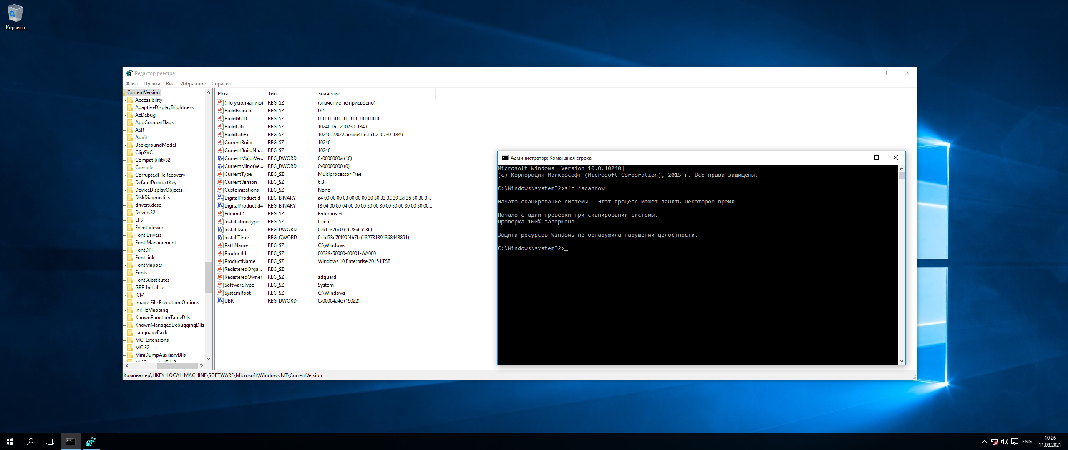
Task: Open Action Center notifications icon
Action: (x=1015, y=442)
